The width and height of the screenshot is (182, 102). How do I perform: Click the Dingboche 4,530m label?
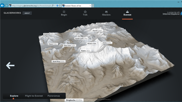[74, 100]
